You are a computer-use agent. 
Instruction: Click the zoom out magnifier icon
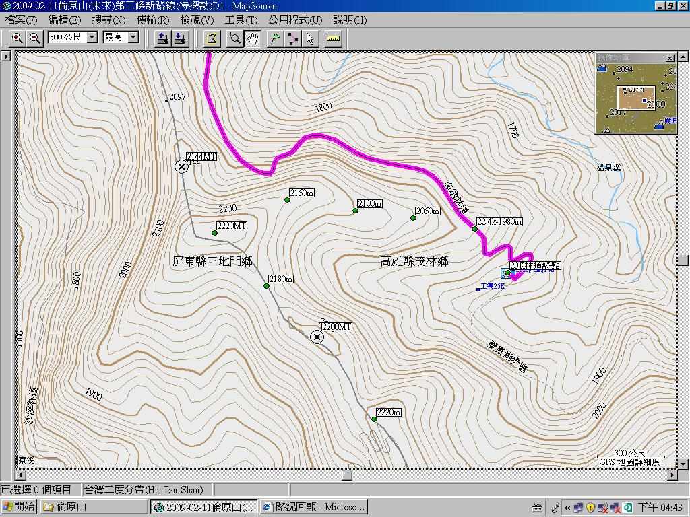coord(35,38)
